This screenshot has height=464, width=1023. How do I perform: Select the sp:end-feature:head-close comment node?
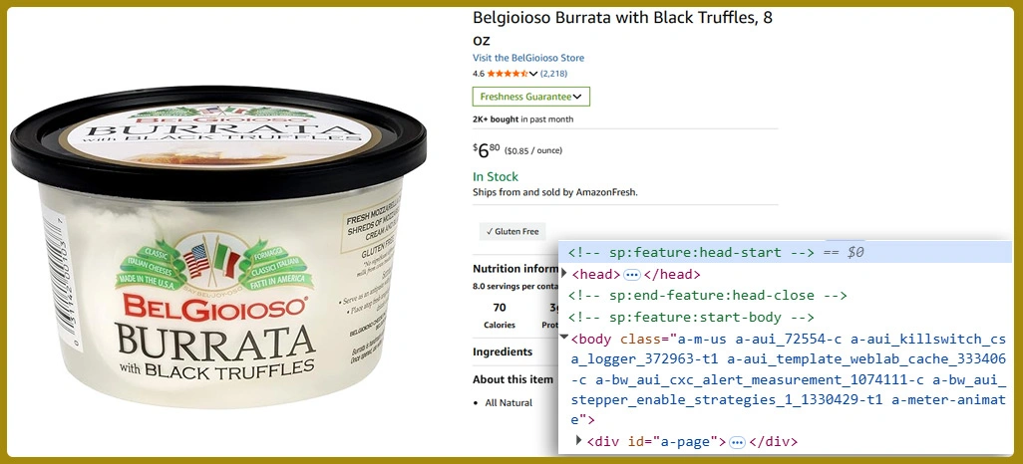pos(707,295)
